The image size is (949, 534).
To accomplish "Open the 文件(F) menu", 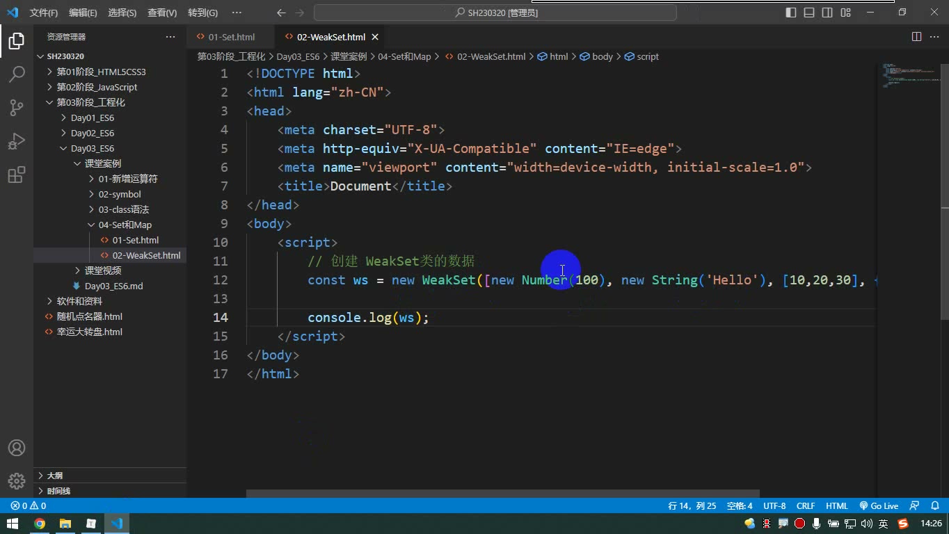I will (x=44, y=13).
